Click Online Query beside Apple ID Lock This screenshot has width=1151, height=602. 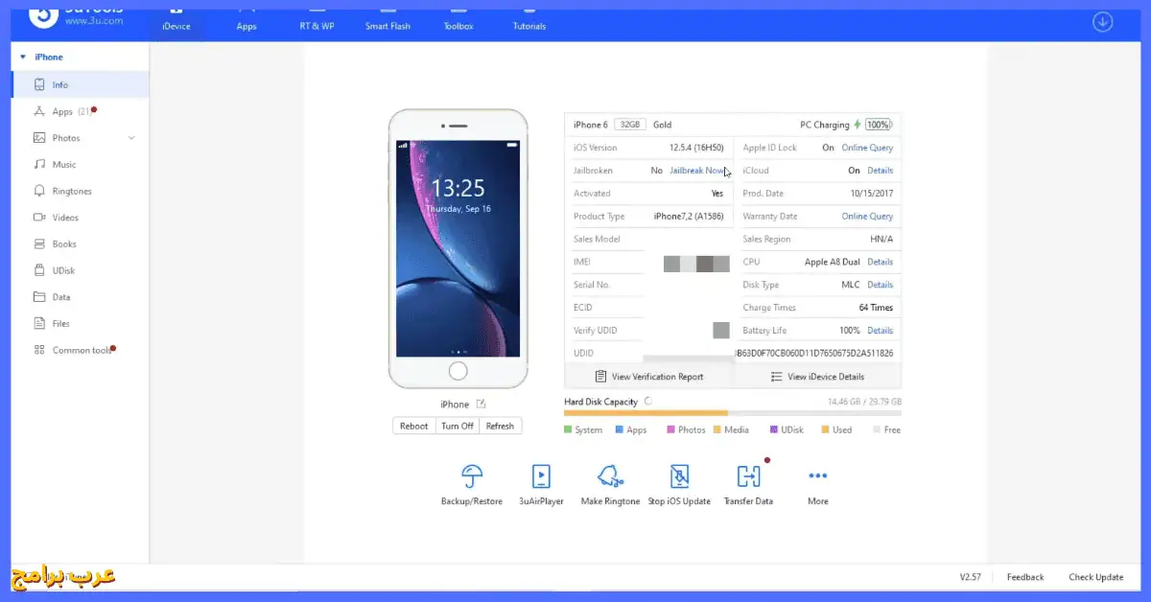867,148
